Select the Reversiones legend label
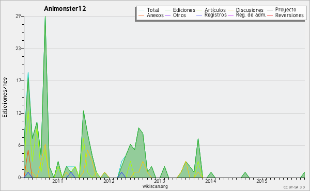Screen dimensions: 310x191 point(289,15)
